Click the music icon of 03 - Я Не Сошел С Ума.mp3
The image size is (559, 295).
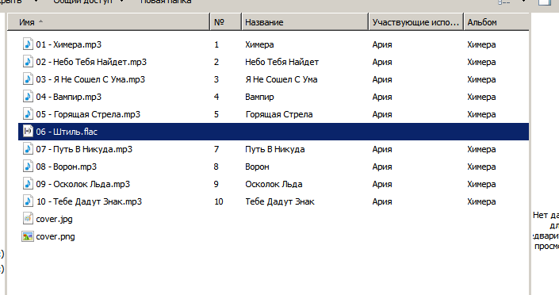coord(28,79)
